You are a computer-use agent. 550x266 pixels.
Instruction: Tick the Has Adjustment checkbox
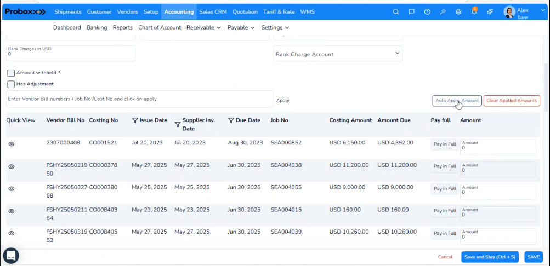(x=11, y=84)
